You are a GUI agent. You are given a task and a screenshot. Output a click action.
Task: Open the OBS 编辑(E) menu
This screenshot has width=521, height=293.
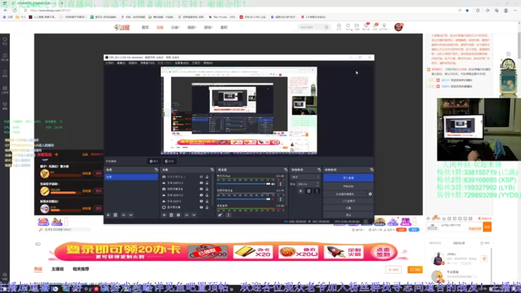(x=121, y=63)
